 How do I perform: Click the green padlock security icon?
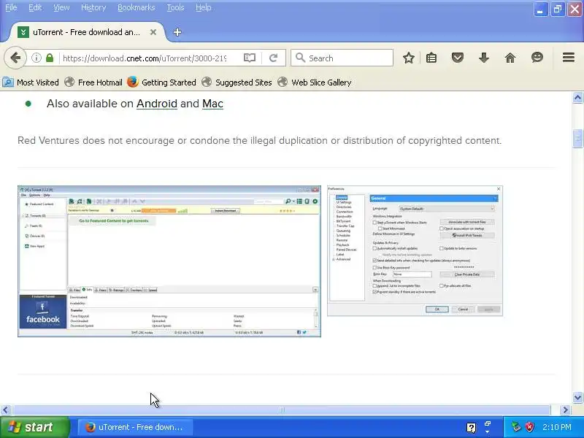click(50, 58)
